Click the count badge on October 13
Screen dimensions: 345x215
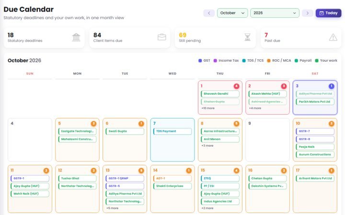tap(141, 171)
